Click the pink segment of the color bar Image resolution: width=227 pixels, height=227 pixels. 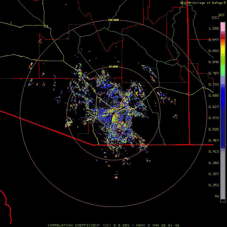coord(223,27)
